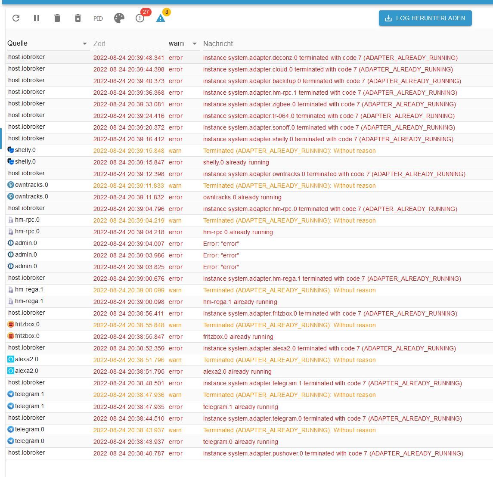The height and width of the screenshot is (477, 493).
Task: Click timestamp 2022-08-24 20:39:04.796
Action: point(129,209)
